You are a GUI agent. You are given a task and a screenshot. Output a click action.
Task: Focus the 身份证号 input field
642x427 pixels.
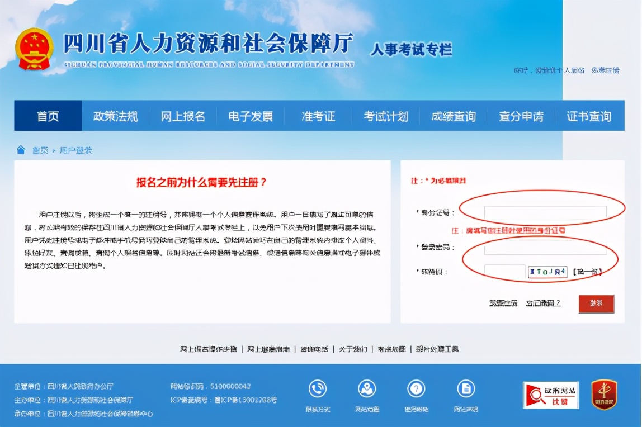545,213
